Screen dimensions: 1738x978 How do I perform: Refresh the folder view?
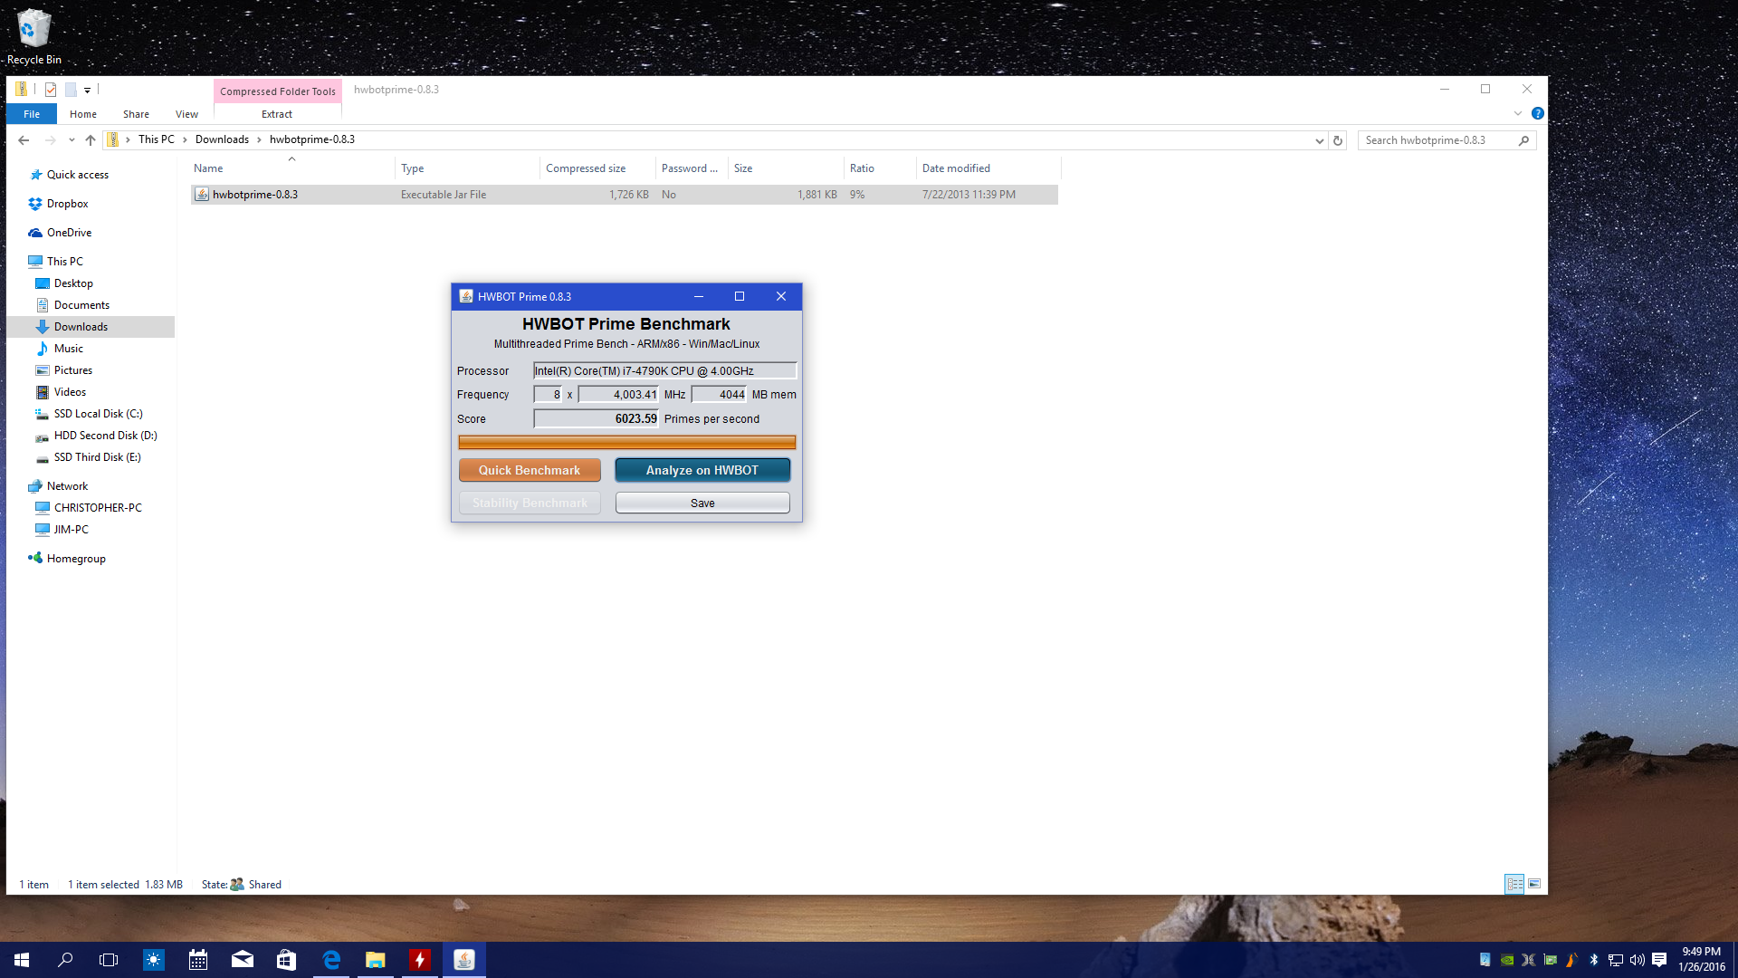tap(1337, 140)
